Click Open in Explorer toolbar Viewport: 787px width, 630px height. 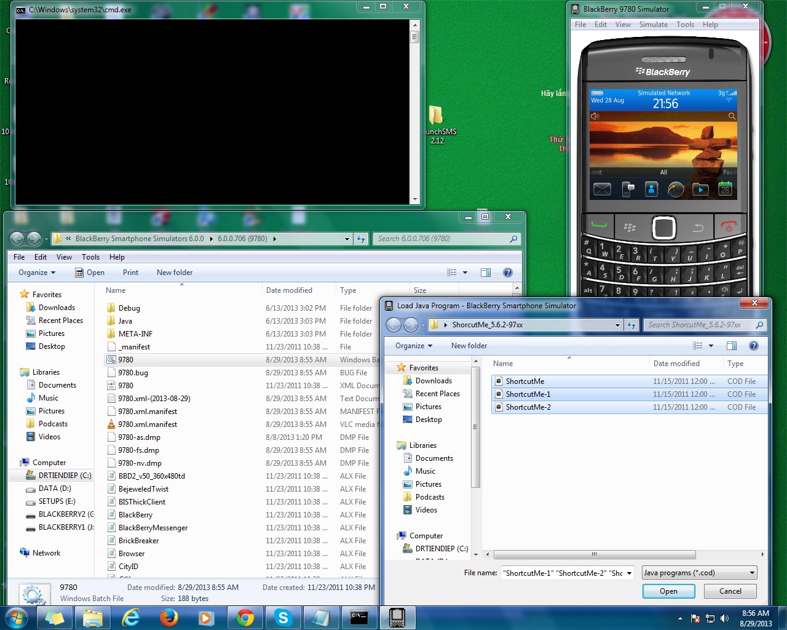(x=90, y=273)
